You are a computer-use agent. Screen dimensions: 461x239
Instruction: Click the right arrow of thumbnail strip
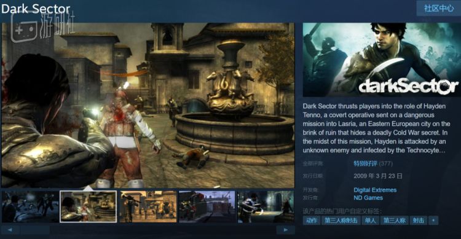coord(285,230)
